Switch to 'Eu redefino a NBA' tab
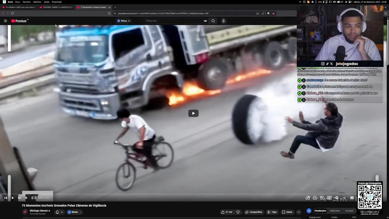The image size is (389, 219). (19, 7)
